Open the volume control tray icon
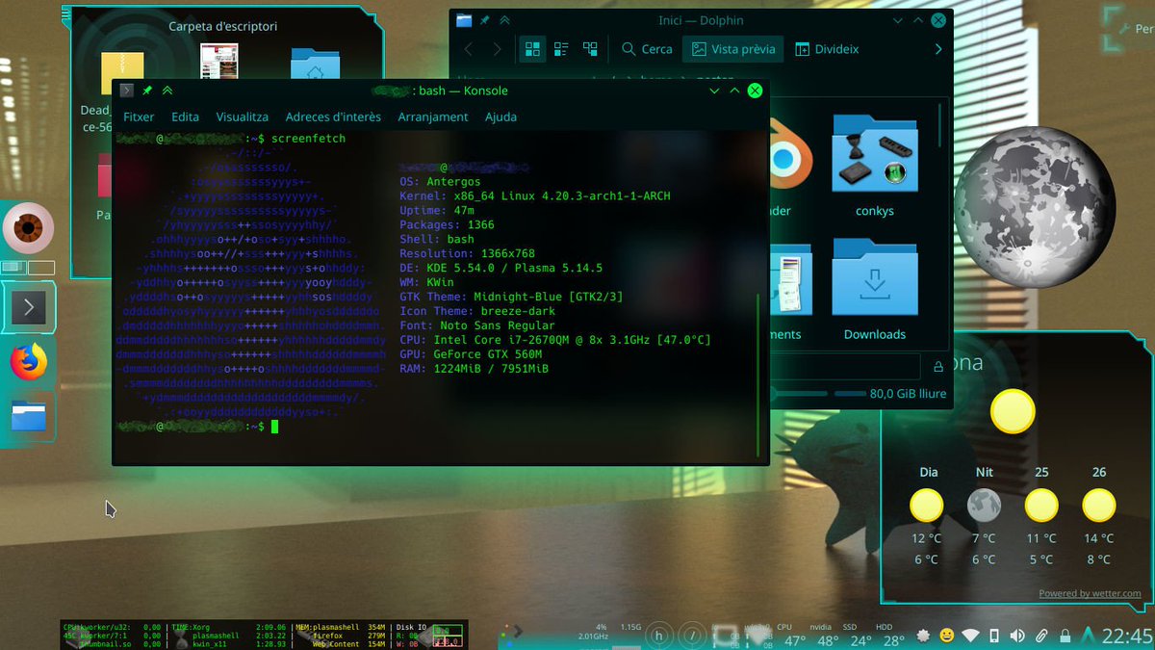The width and height of the screenshot is (1155, 650). click(x=1017, y=636)
